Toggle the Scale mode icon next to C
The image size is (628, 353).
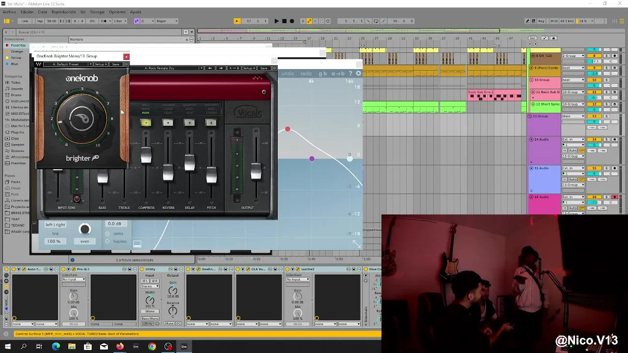pyautogui.click(x=137, y=21)
